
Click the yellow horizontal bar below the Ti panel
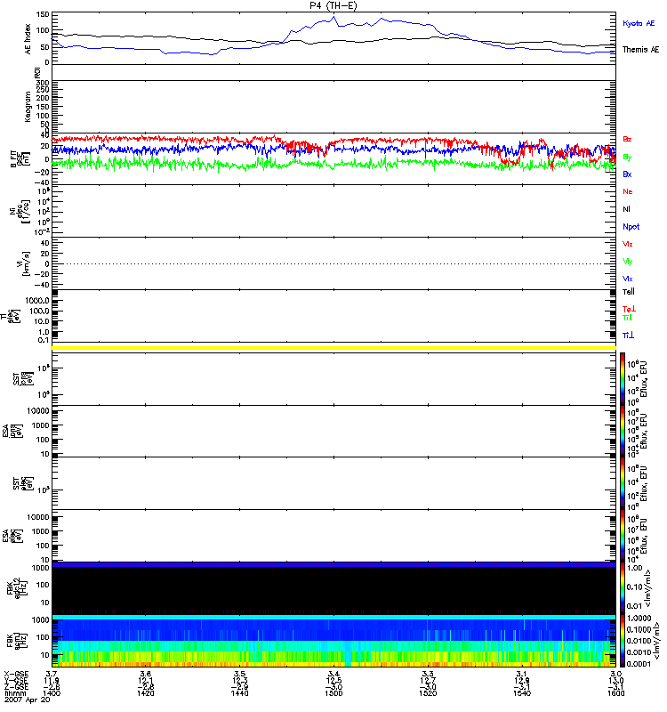[333, 348]
